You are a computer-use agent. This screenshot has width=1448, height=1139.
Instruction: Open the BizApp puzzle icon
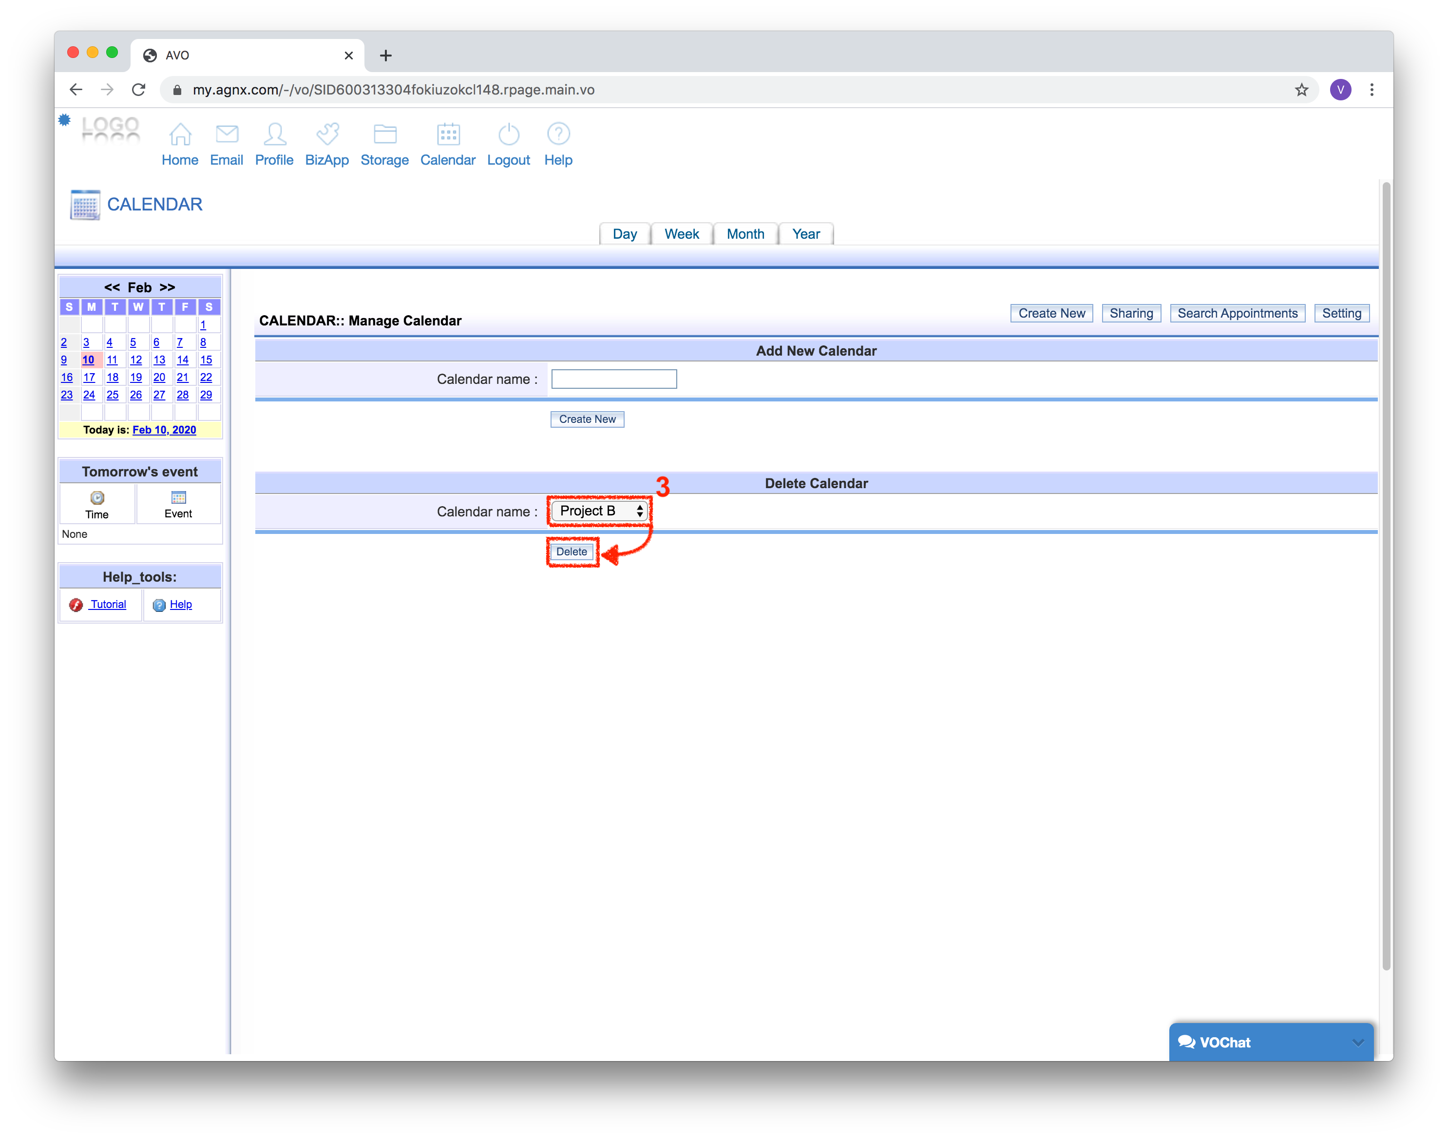point(327,135)
